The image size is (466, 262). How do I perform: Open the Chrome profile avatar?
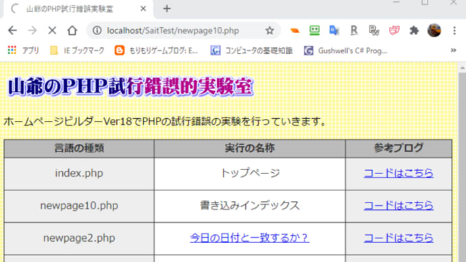(434, 30)
